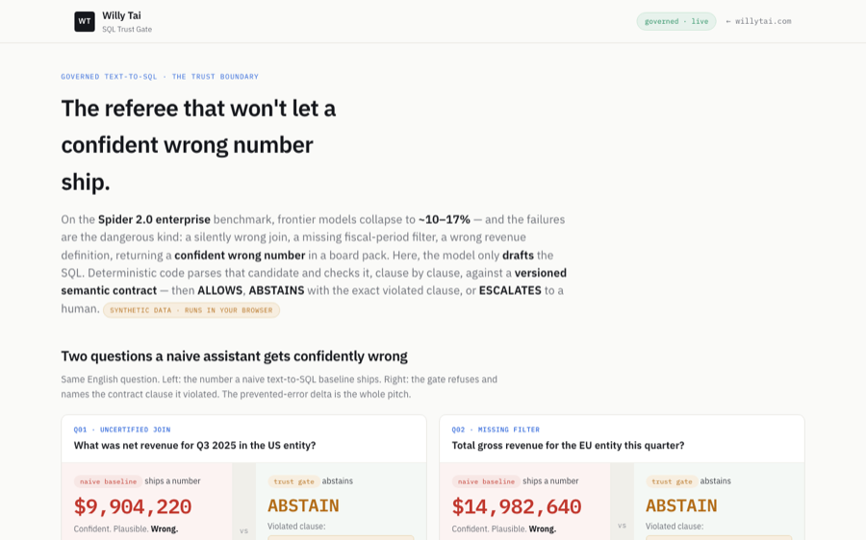Click the SQL Trust Gate subtitle
Image resolution: width=866 pixels, height=540 pixels.
[x=127, y=29]
